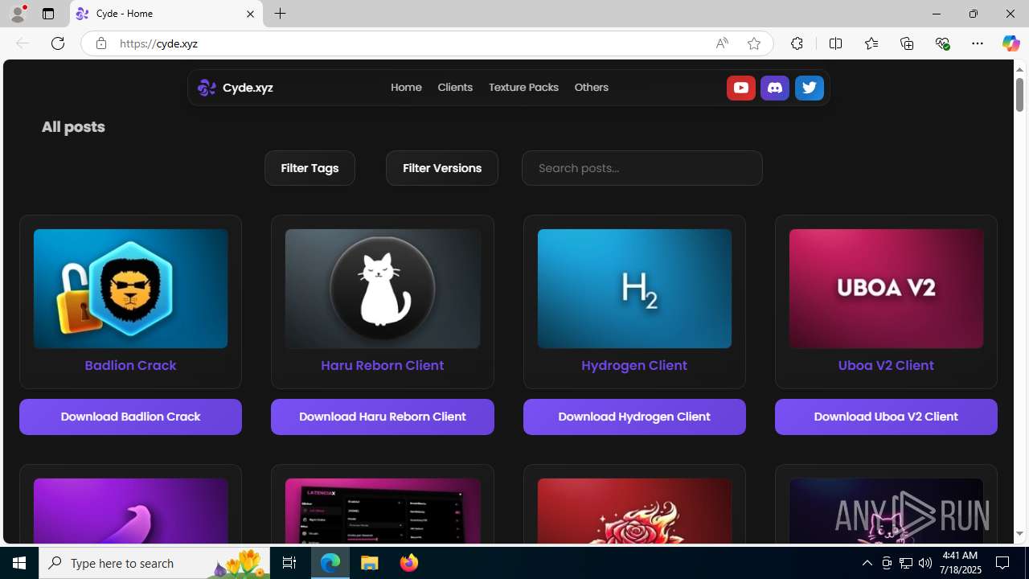Screen dimensions: 1029x579
Task: Click Download Uboa V2 Client button
Action: (886, 417)
